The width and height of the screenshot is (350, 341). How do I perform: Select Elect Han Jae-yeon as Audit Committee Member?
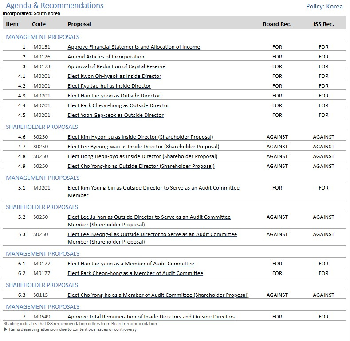tap(131, 263)
